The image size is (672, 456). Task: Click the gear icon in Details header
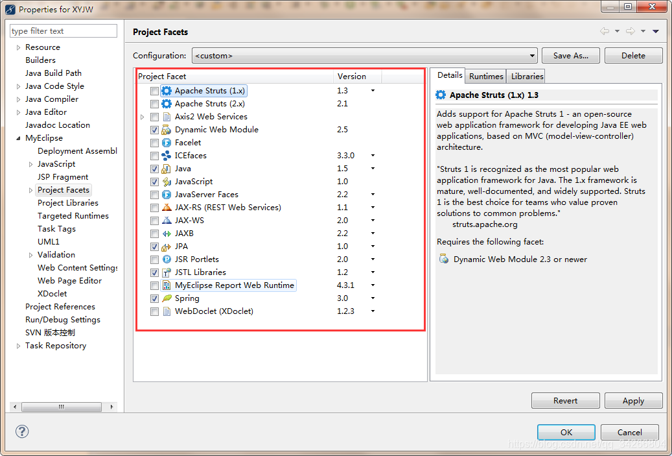coord(441,95)
